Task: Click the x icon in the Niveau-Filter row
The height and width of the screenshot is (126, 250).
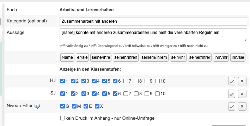Action: pyautogui.click(x=242, y=106)
